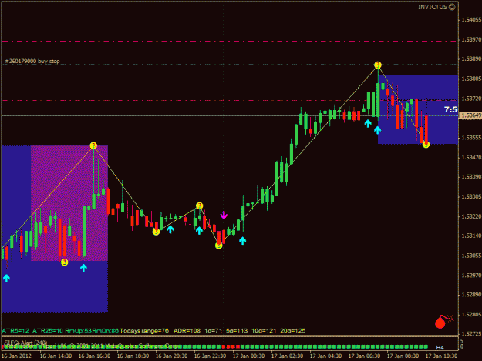This screenshot has width=482, height=361.
Task: Click the smiley face icon beside INVICTUS
Action: 452,7
